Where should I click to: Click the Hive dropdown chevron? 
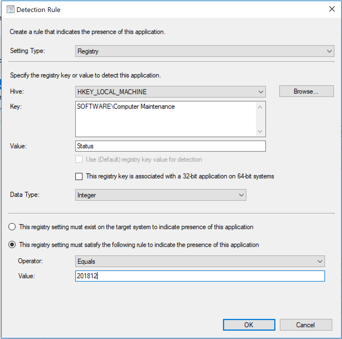(260, 91)
